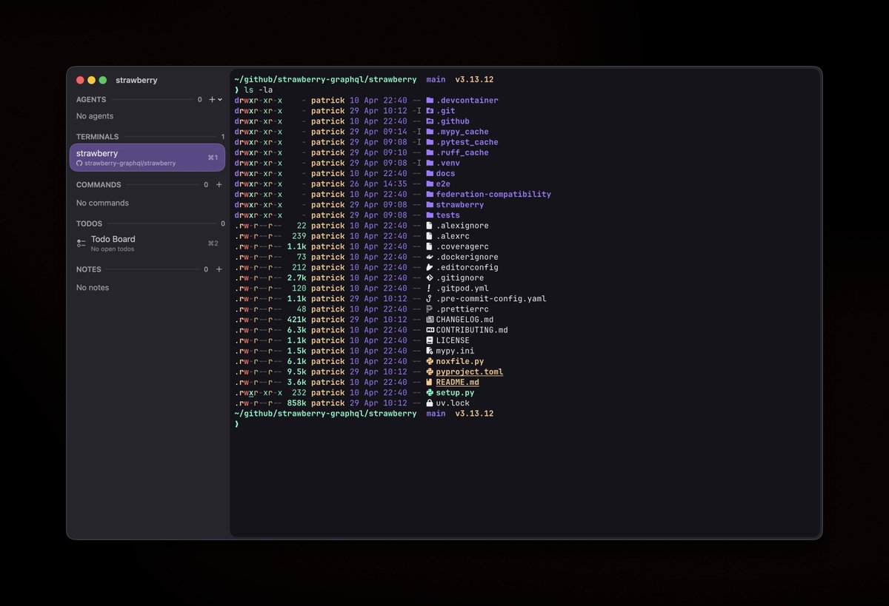Viewport: 889px width, 606px height.
Task: Click the 'No commands' placeholder text
Action: point(102,203)
